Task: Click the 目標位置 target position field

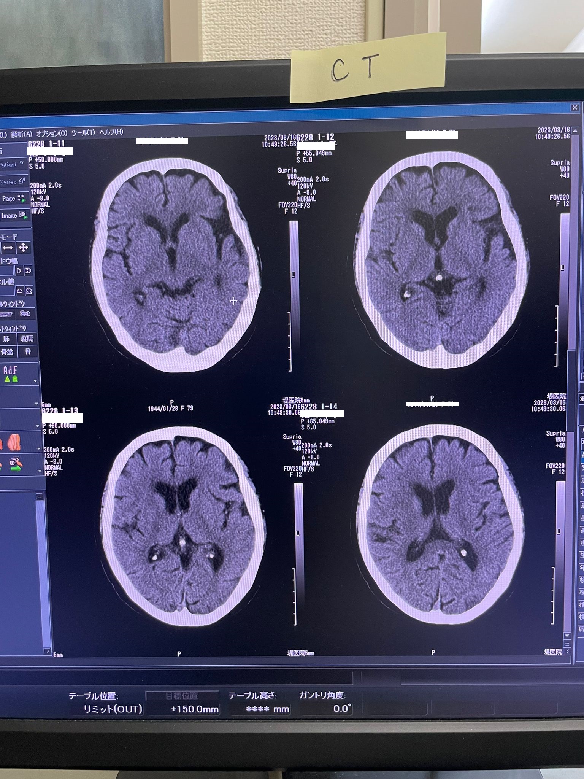Action: click(x=182, y=696)
